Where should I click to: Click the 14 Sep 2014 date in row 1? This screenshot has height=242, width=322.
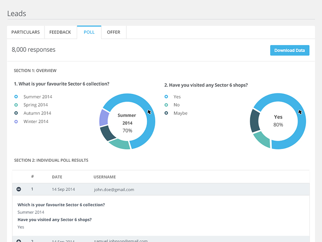(x=63, y=189)
